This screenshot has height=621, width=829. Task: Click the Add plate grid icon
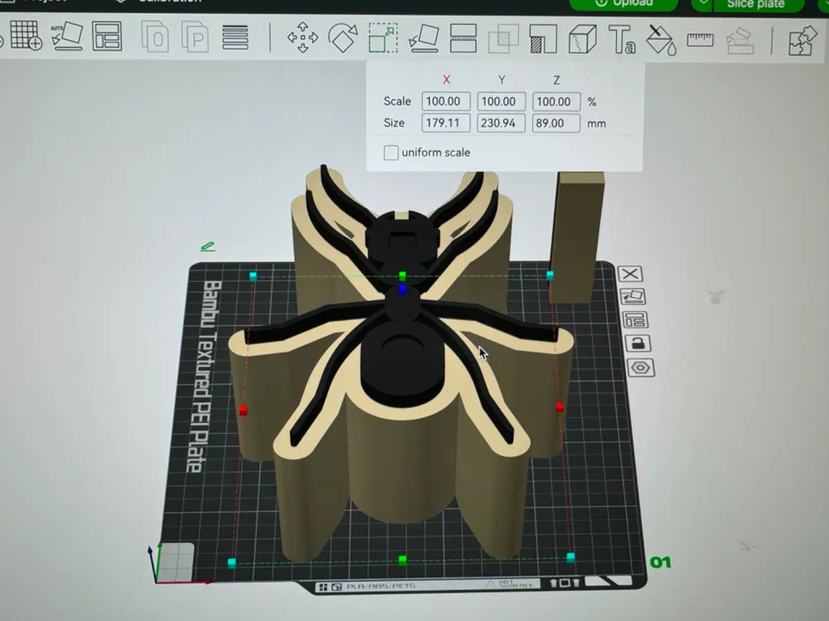point(26,36)
